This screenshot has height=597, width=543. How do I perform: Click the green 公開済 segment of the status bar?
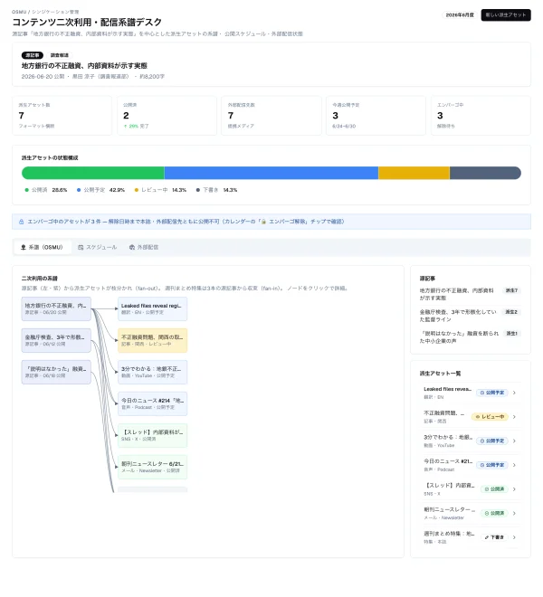(x=93, y=173)
